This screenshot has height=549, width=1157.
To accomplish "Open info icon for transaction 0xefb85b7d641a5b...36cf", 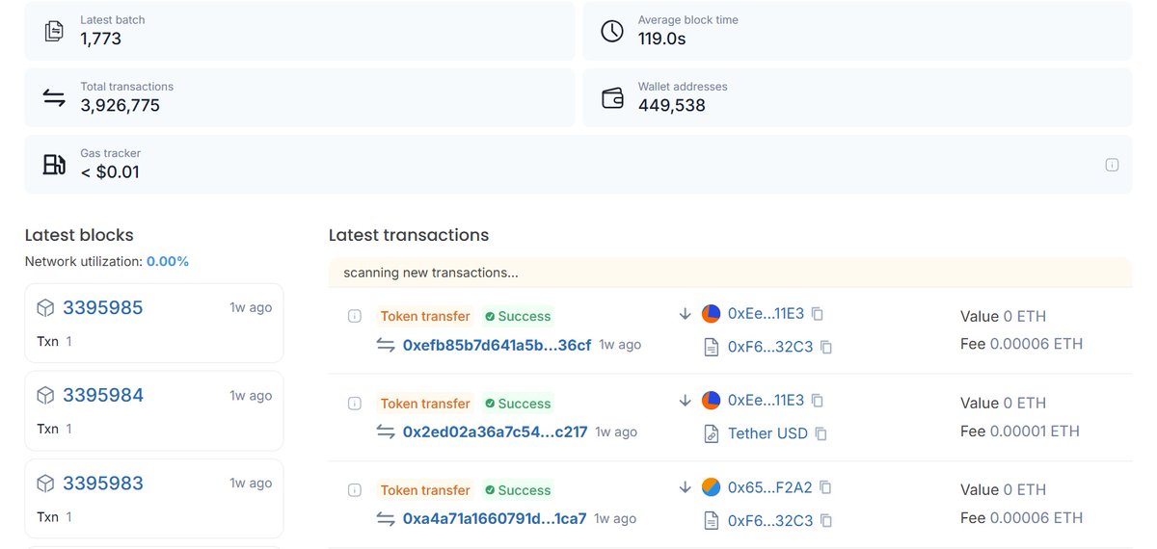I will (x=354, y=316).
